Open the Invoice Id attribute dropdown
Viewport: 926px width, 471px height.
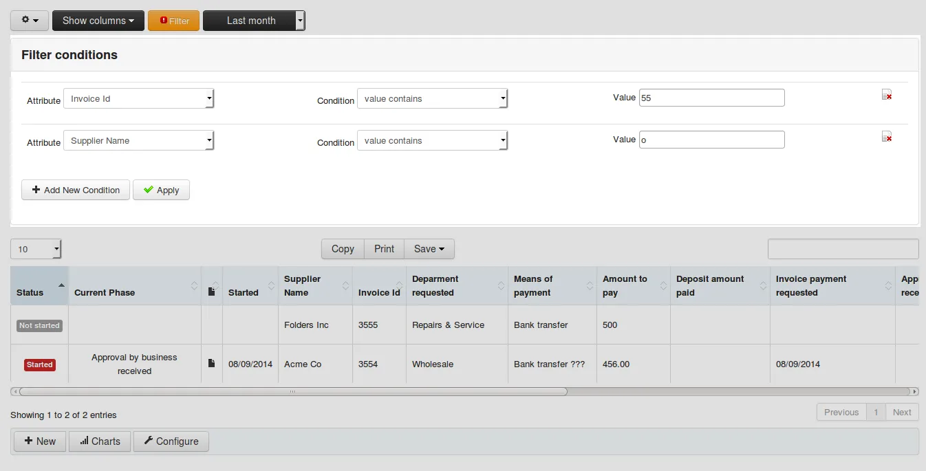pyautogui.click(x=139, y=98)
